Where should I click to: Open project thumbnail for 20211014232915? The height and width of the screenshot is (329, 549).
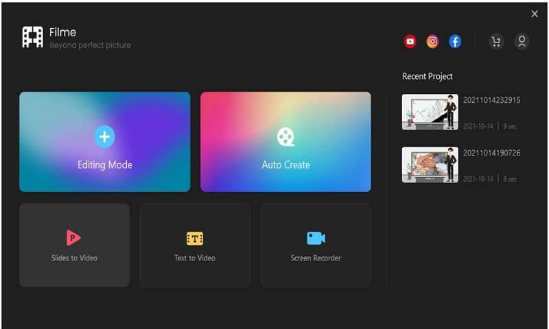pyautogui.click(x=430, y=112)
